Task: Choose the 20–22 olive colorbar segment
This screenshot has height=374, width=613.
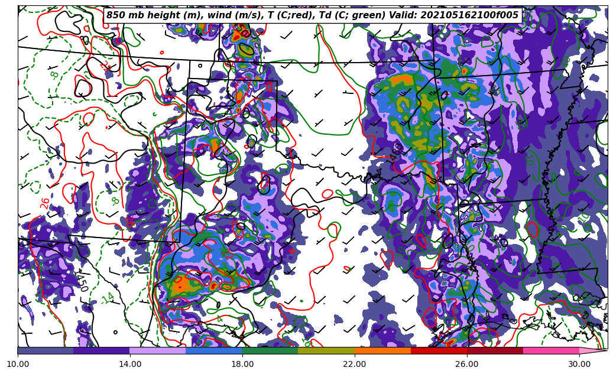Action: tap(326, 350)
